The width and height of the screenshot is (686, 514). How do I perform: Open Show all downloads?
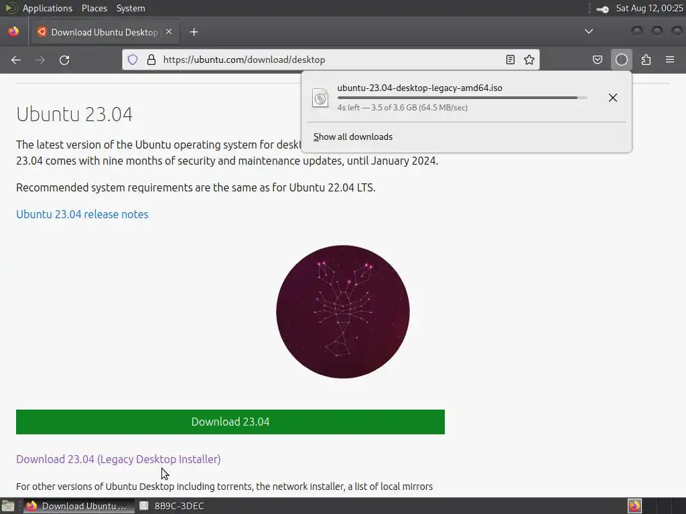pyautogui.click(x=353, y=137)
